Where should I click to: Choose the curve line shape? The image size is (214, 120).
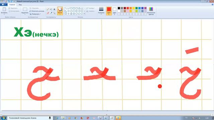point(69,8)
